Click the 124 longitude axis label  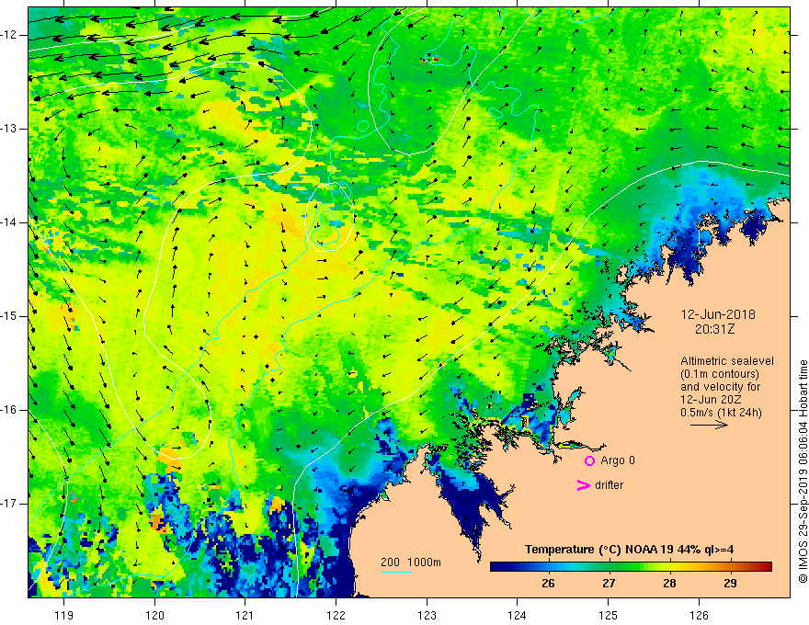(518, 615)
